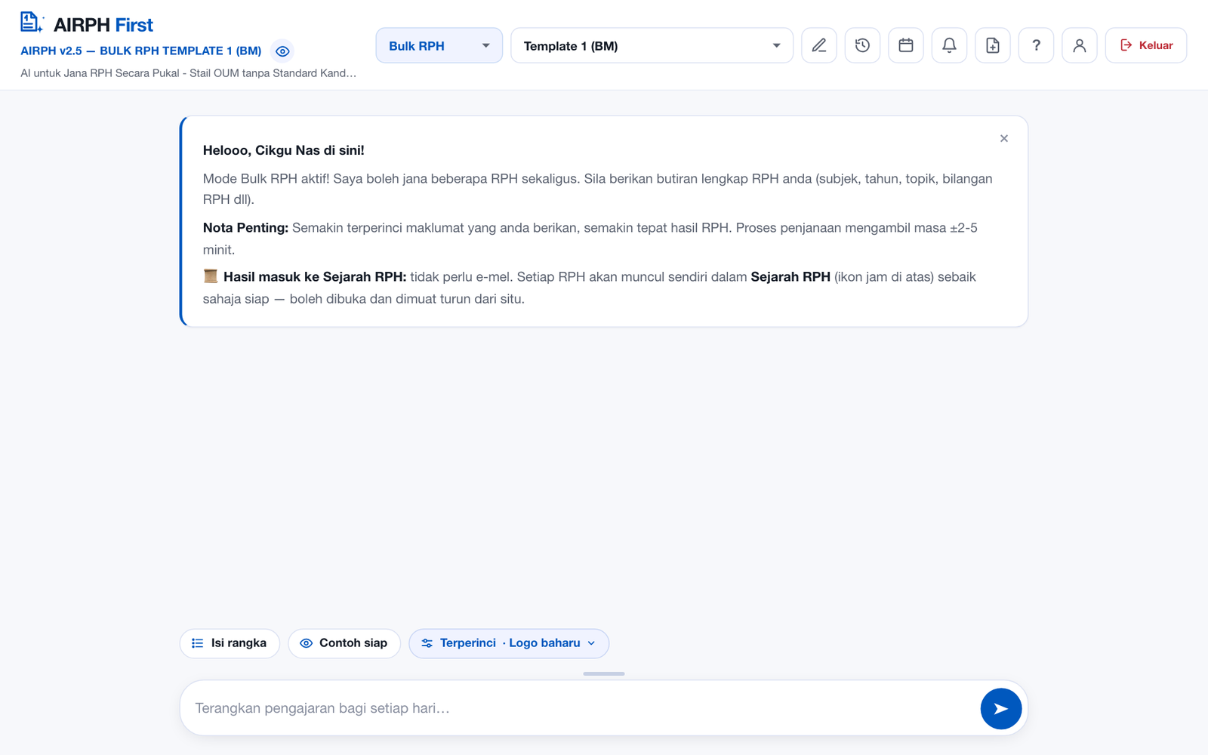The height and width of the screenshot is (755, 1208).
Task: Click the 'Nota Penting:' bold text
Action: [x=245, y=228]
